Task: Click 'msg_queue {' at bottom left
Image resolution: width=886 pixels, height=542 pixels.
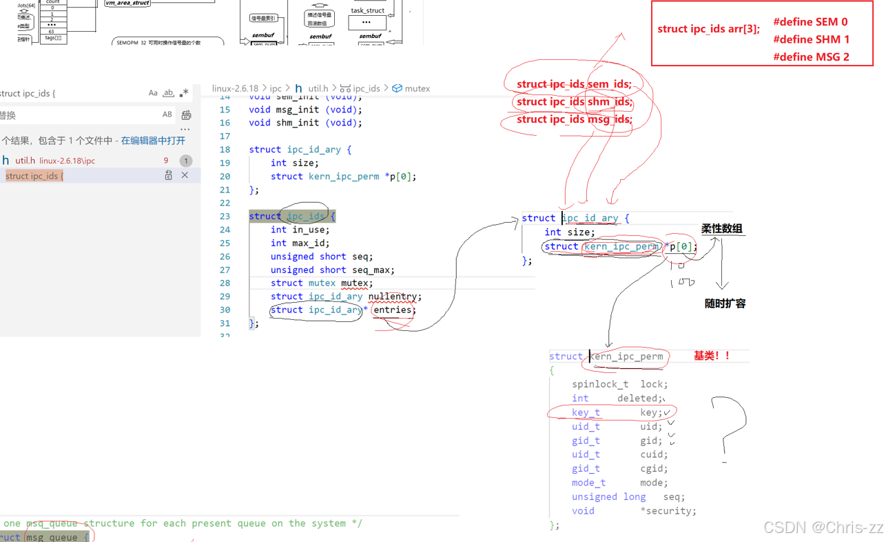Action: tap(58, 536)
